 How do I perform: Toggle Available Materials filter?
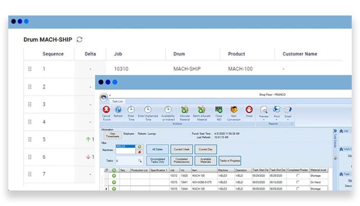206,161
